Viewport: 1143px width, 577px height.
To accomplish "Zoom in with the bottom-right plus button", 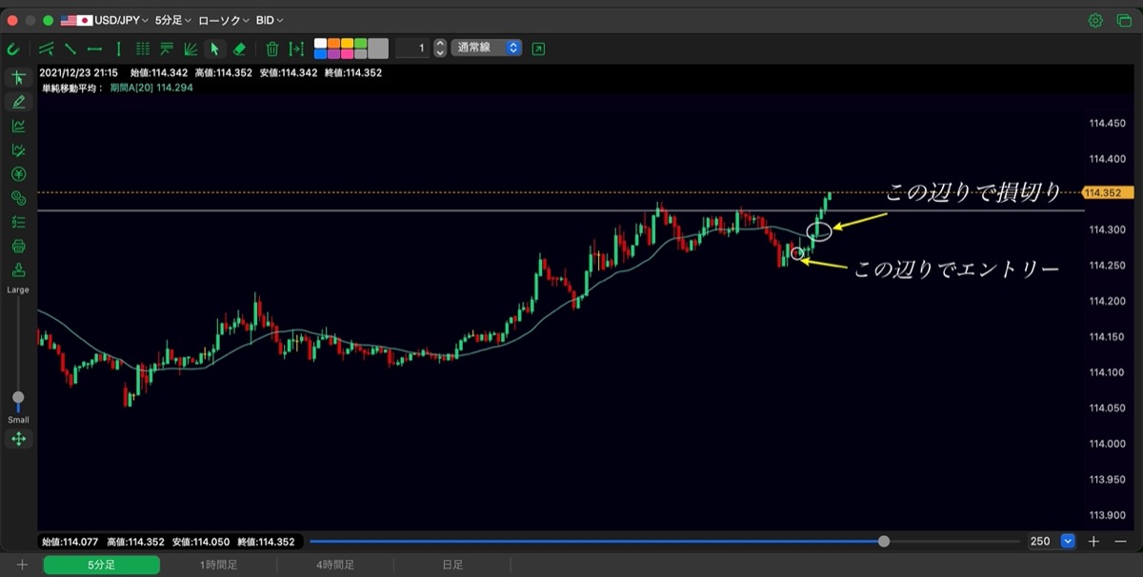I will [1093, 541].
